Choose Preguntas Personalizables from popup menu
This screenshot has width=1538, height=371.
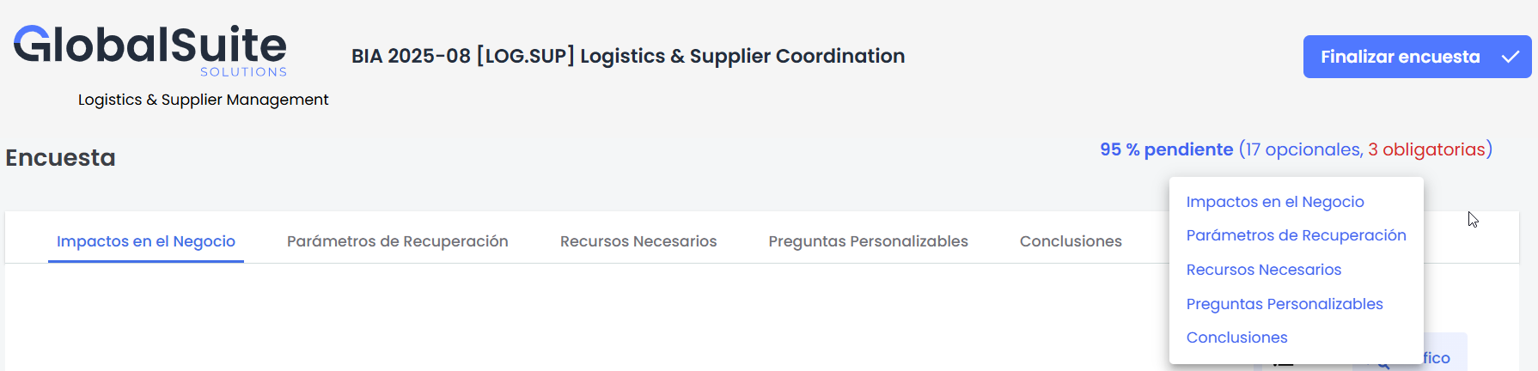pyautogui.click(x=1285, y=304)
